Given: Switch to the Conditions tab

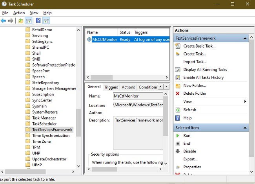Looking at the screenshot, I should [148, 87].
